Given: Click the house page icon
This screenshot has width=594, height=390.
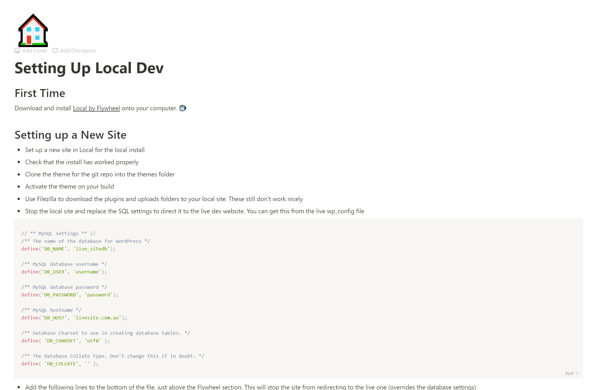Looking at the screenshot, I should [33, 30].
